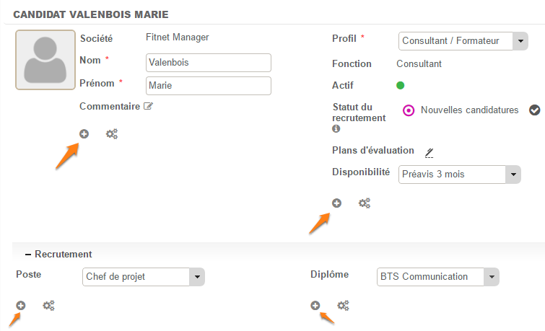Open the Diplôme dropdown list
545x331 pixels.
tap(491, 276)
